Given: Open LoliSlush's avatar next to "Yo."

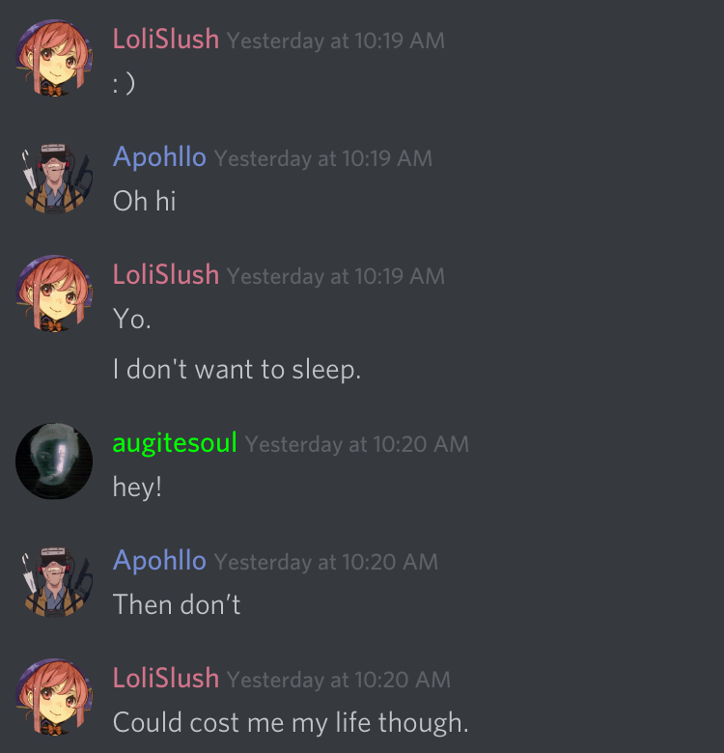Looking at the screenshot, I should click(x=54, y=293).
